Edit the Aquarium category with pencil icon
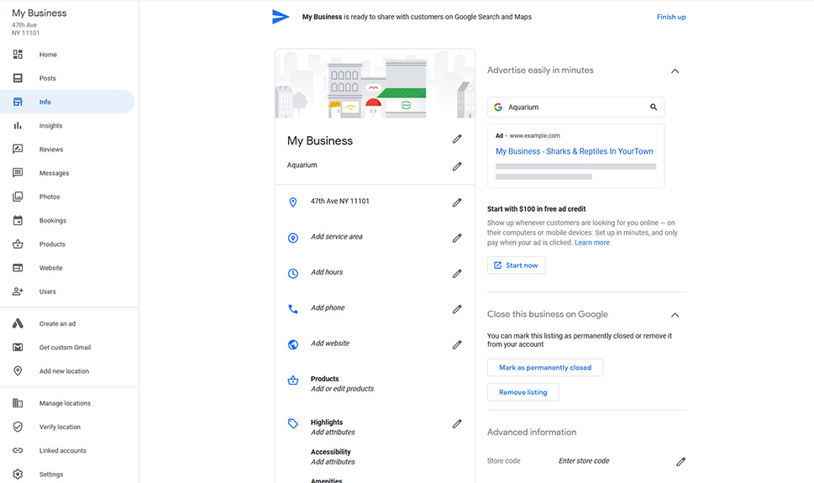 (x=457, y=166)
